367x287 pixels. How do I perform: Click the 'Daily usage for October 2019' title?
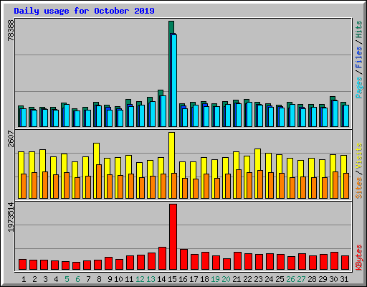[84, 11]
